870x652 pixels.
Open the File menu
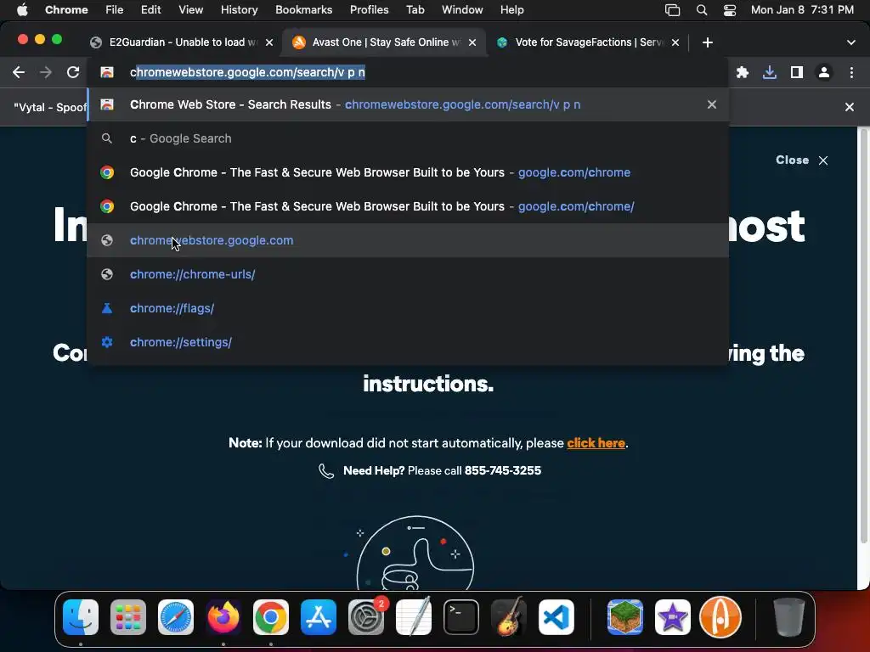tap(115, 10)
